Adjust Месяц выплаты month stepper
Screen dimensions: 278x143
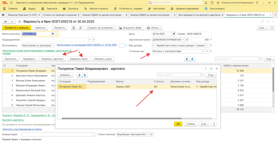click(56, 34)
